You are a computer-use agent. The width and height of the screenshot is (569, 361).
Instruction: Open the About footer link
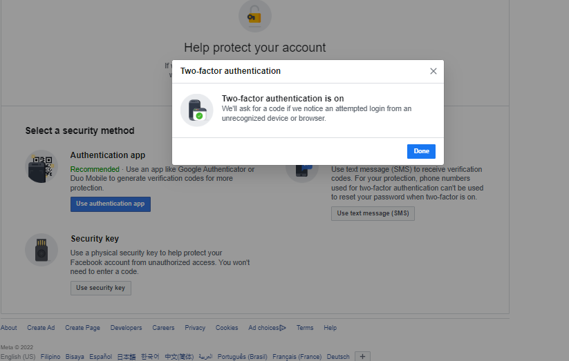(9, 328)
